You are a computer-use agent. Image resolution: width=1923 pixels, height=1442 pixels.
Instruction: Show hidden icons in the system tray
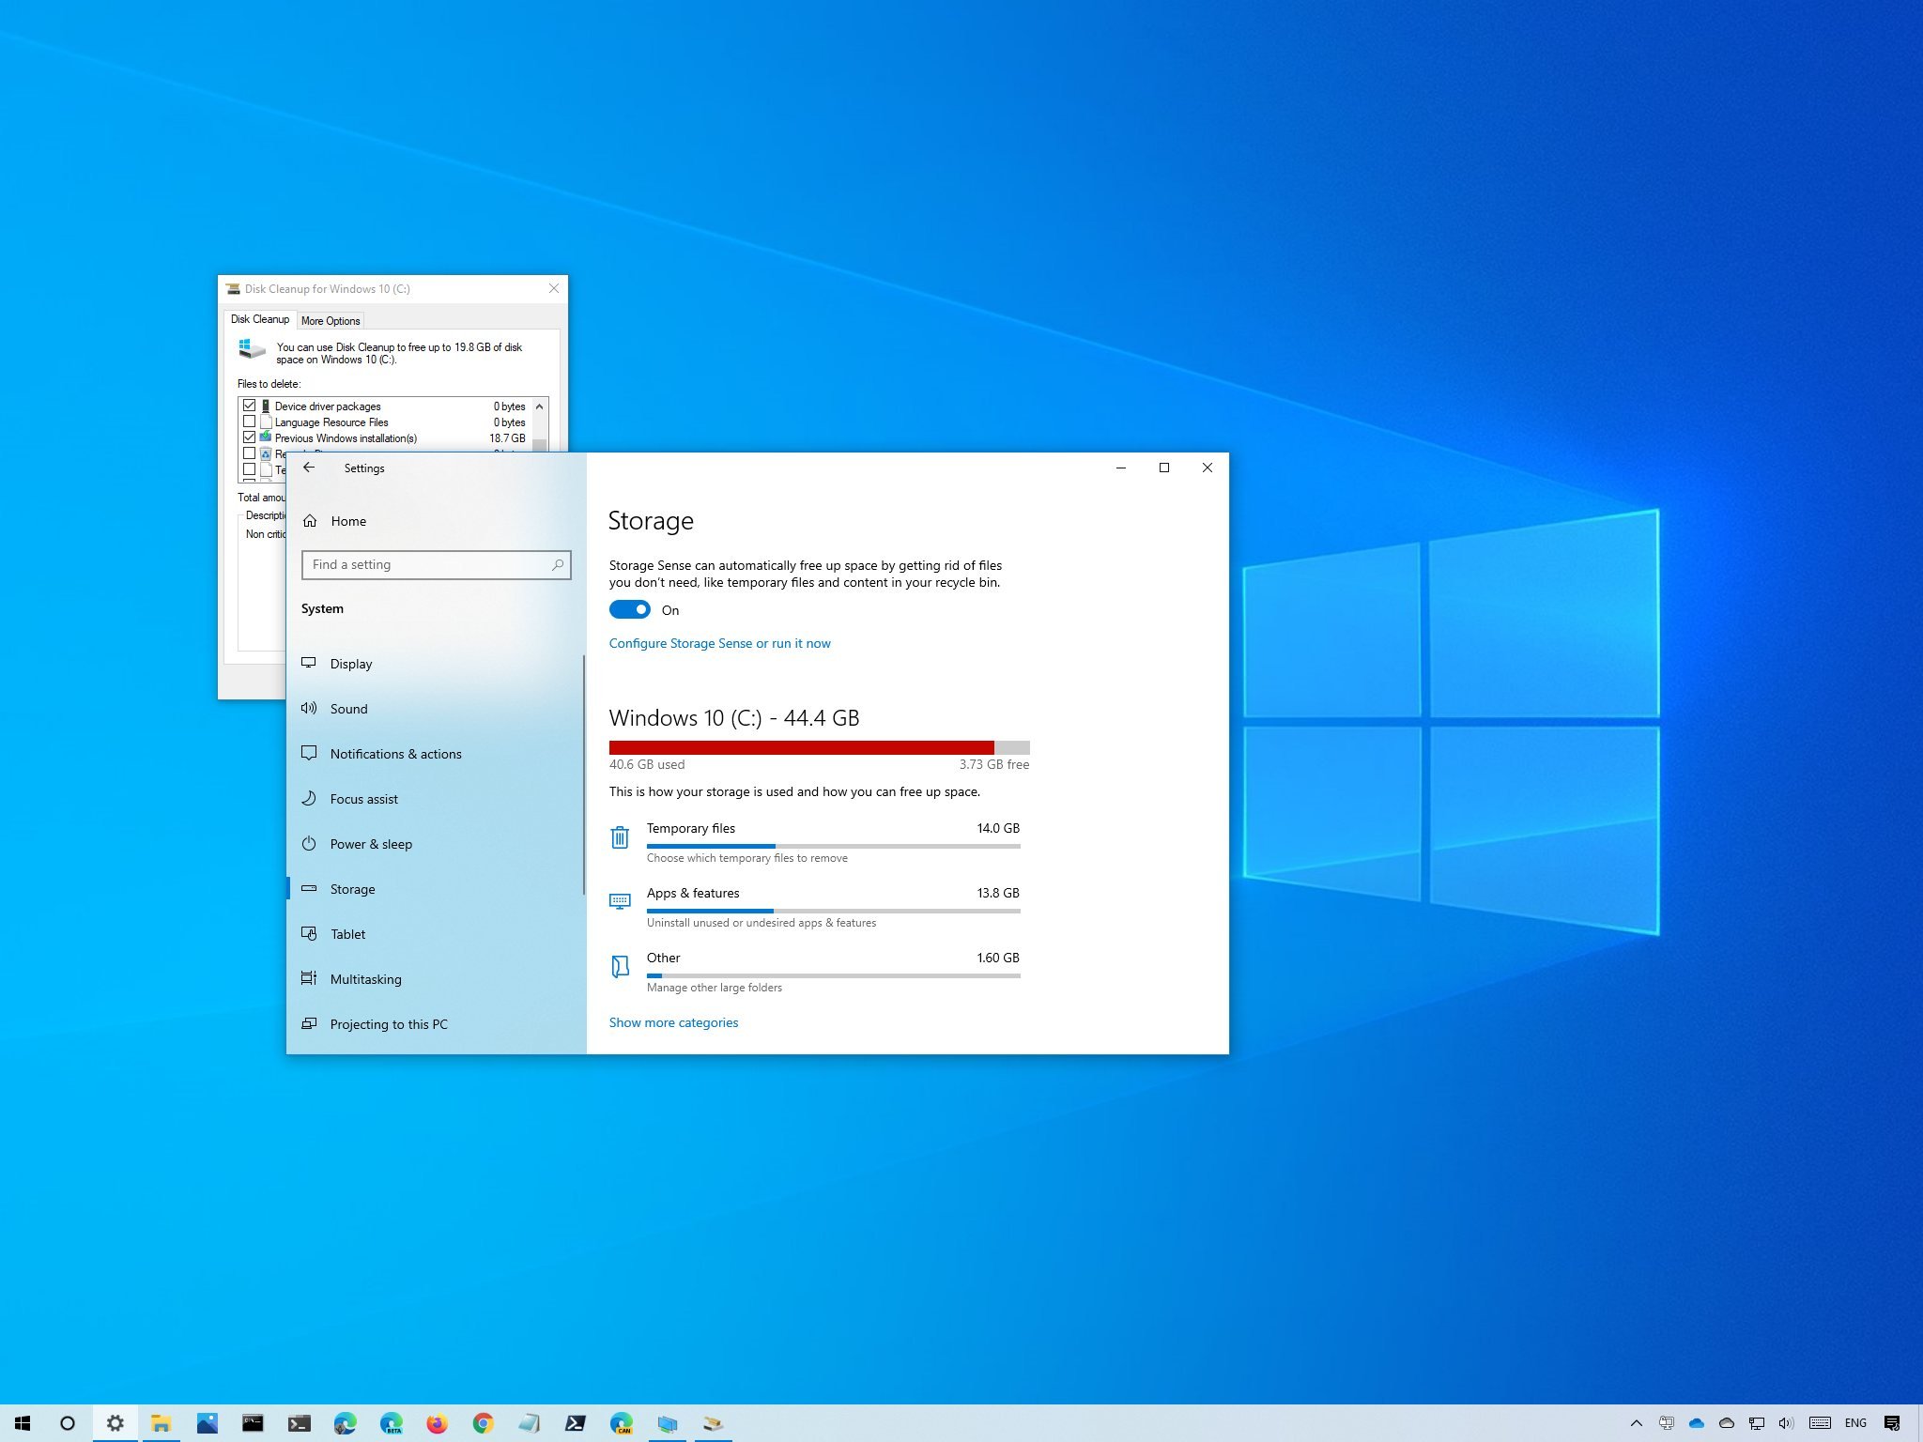[x=1636, y=1423]
